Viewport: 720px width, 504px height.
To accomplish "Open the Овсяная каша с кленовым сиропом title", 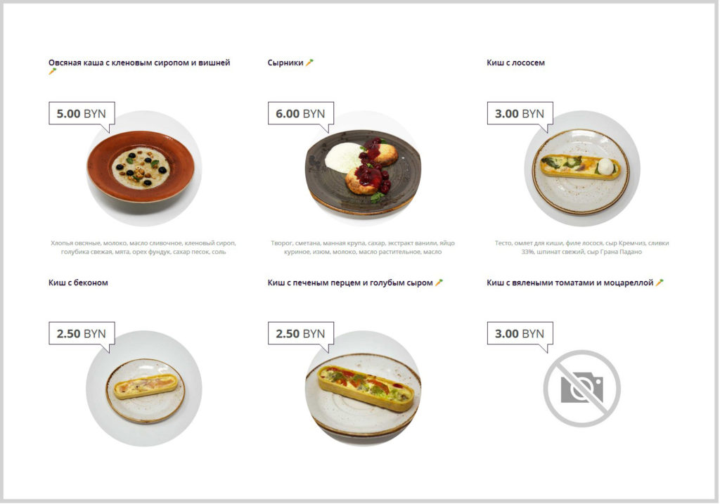I will tap(139, 63).
